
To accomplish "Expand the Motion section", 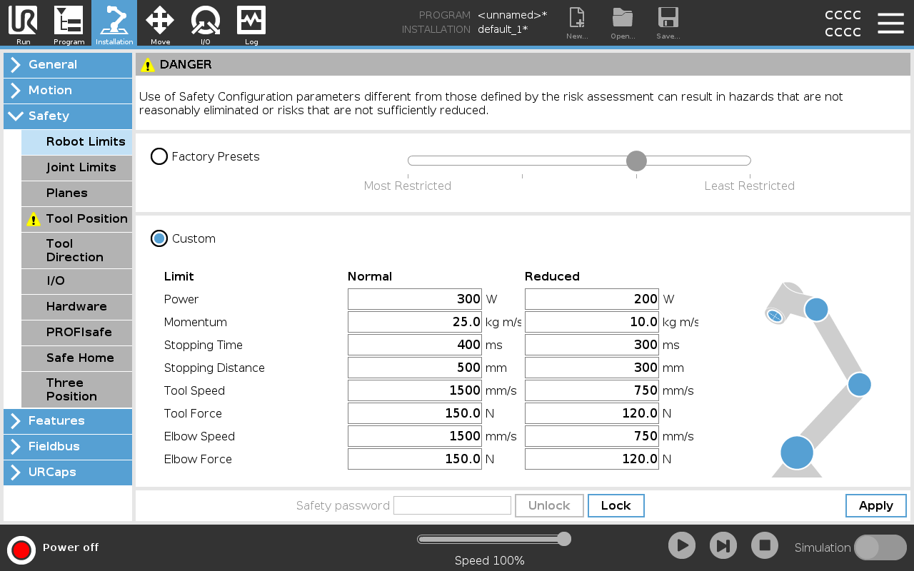I will click(x=68, y=90).
